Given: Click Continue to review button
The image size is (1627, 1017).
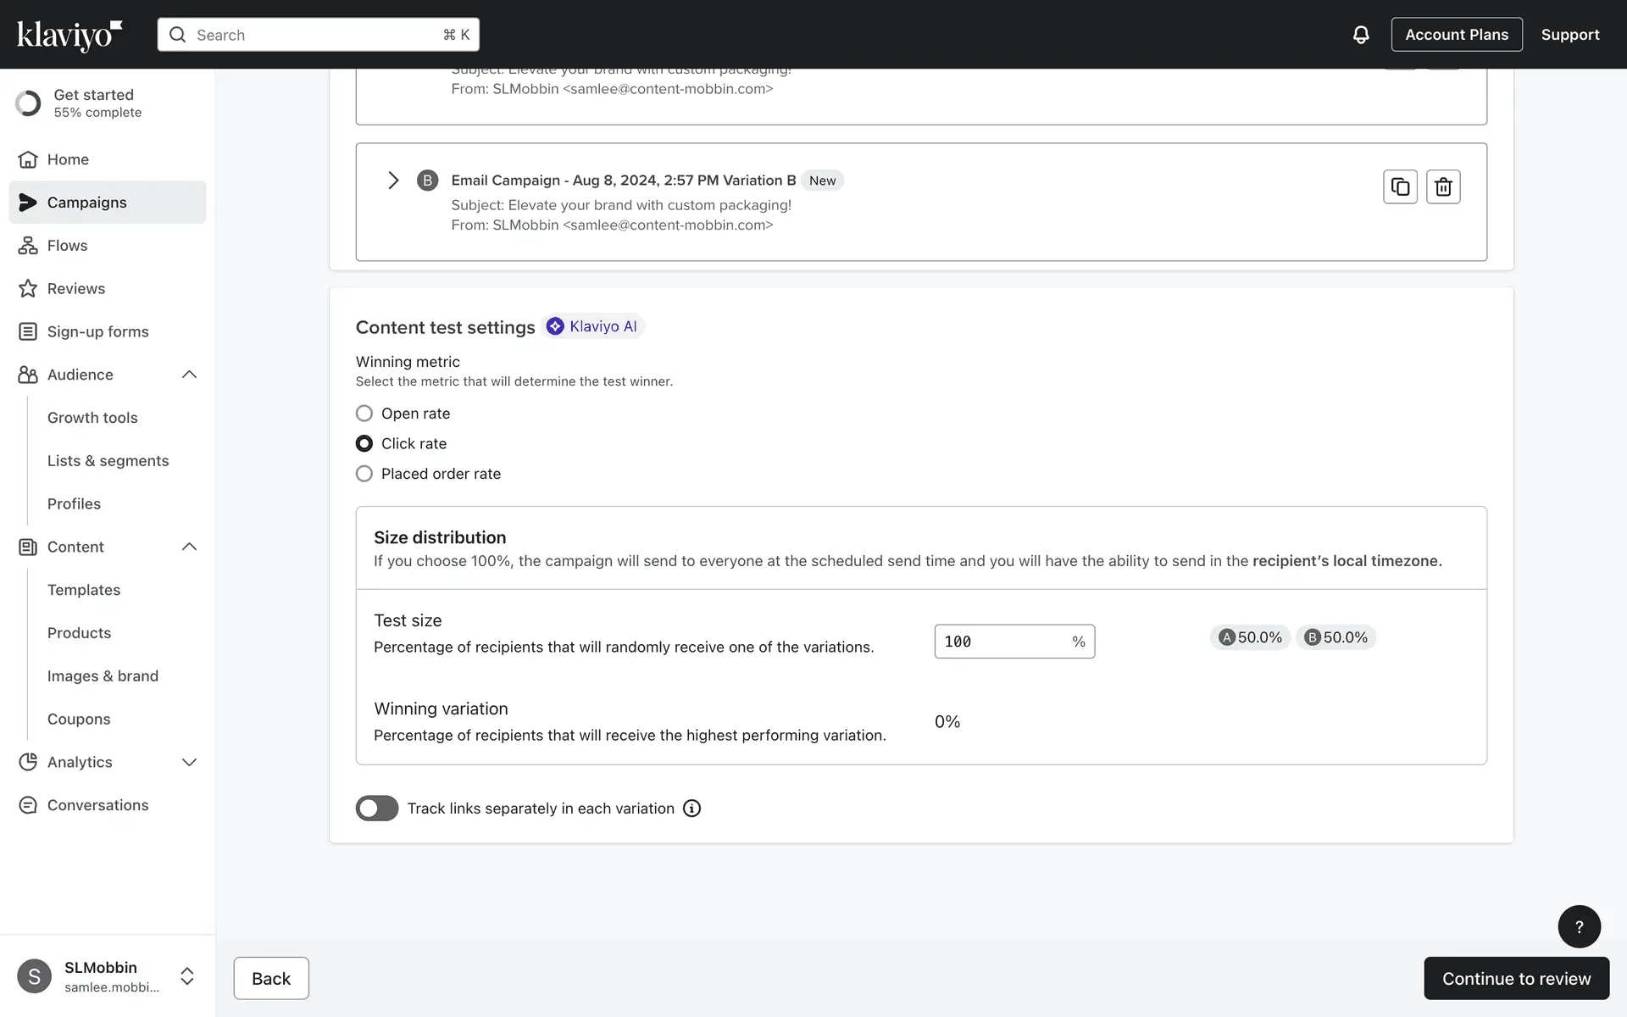Looking at the screenshot, I should [1515, 978].
